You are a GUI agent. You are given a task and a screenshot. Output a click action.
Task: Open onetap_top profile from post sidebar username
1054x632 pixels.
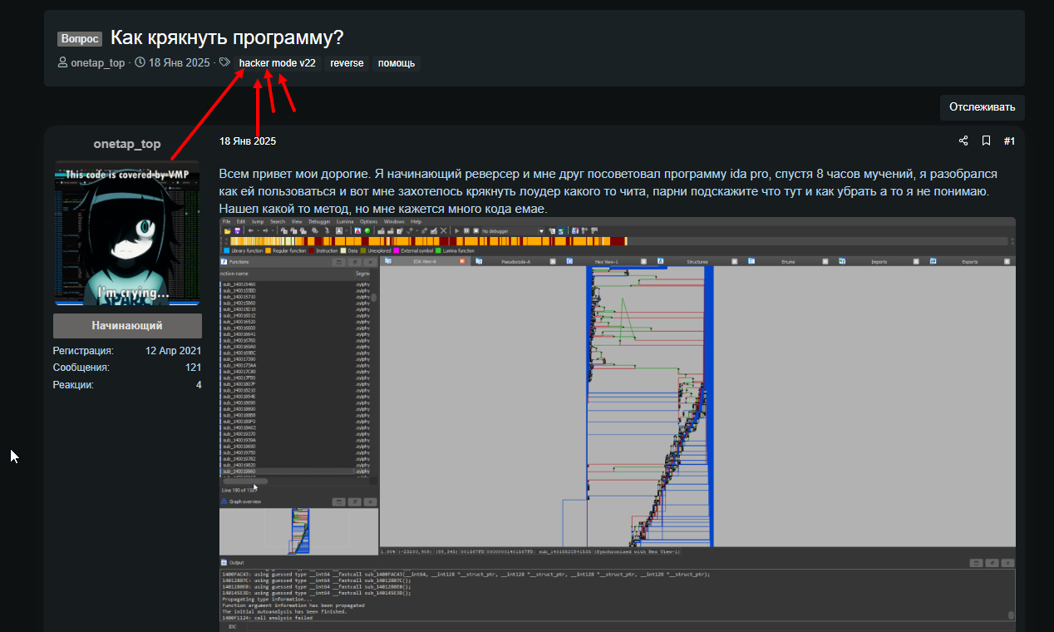point(127,144)
